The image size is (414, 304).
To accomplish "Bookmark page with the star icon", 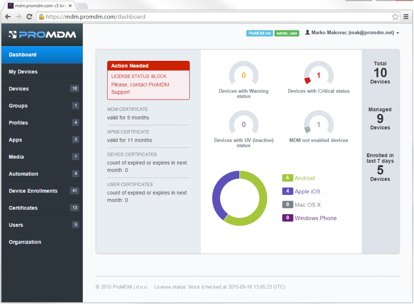I will pos(395,17).
